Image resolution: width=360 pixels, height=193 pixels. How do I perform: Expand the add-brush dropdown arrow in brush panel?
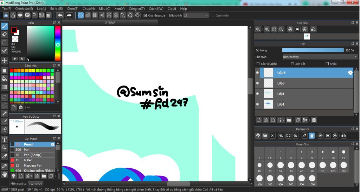point(31,176)
